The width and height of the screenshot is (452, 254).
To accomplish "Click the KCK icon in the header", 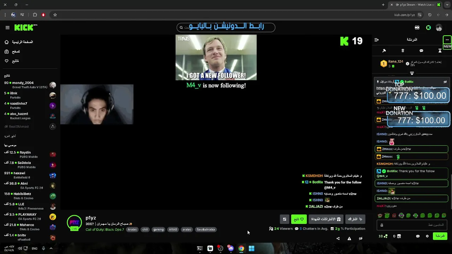I will point(417,28).
